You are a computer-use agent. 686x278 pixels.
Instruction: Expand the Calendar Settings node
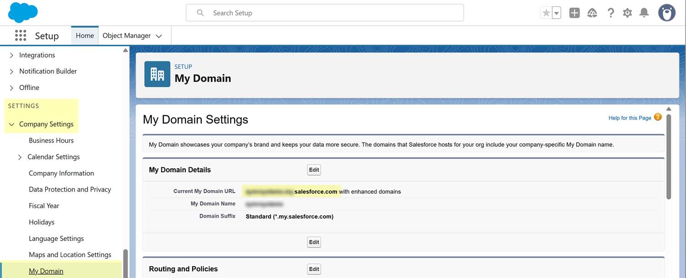(x=20, y=157)
